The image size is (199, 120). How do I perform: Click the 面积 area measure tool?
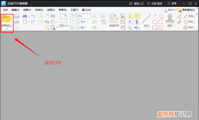[189, 28]
